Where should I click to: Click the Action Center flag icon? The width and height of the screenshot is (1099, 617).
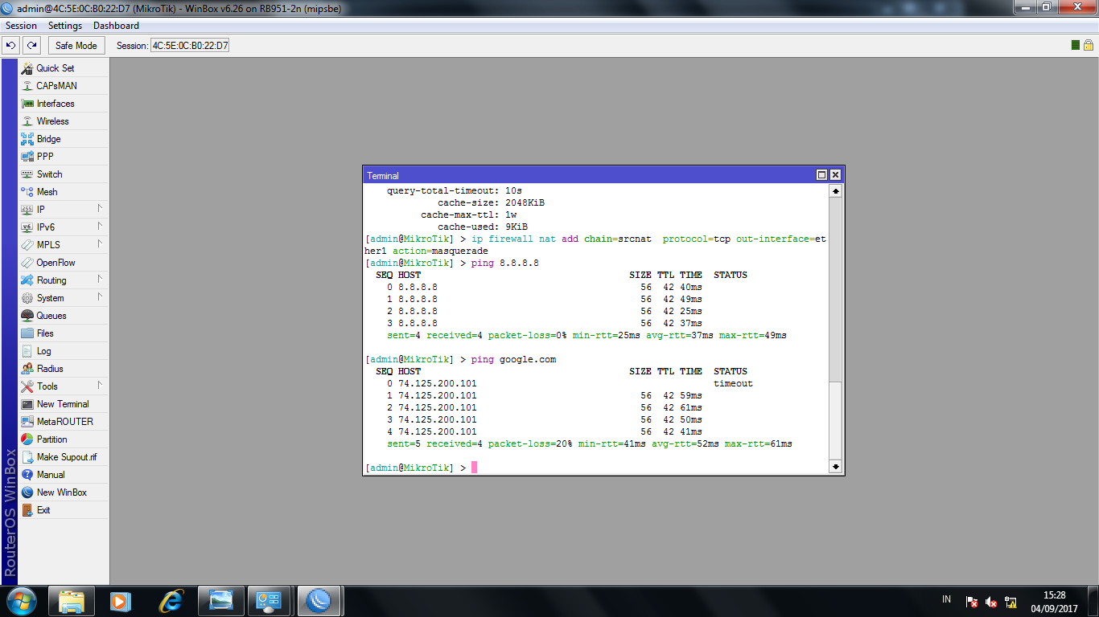click(971, 602)
